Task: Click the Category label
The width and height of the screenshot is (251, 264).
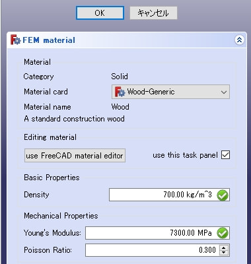Action: point(38,77)
